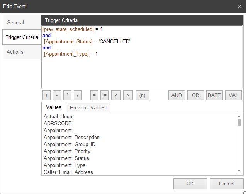Click the not-equal (!=) operator button

click(x=104, y=95)
